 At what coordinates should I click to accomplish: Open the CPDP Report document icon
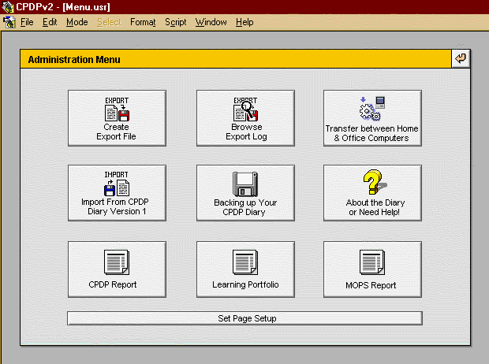[117, 262]
